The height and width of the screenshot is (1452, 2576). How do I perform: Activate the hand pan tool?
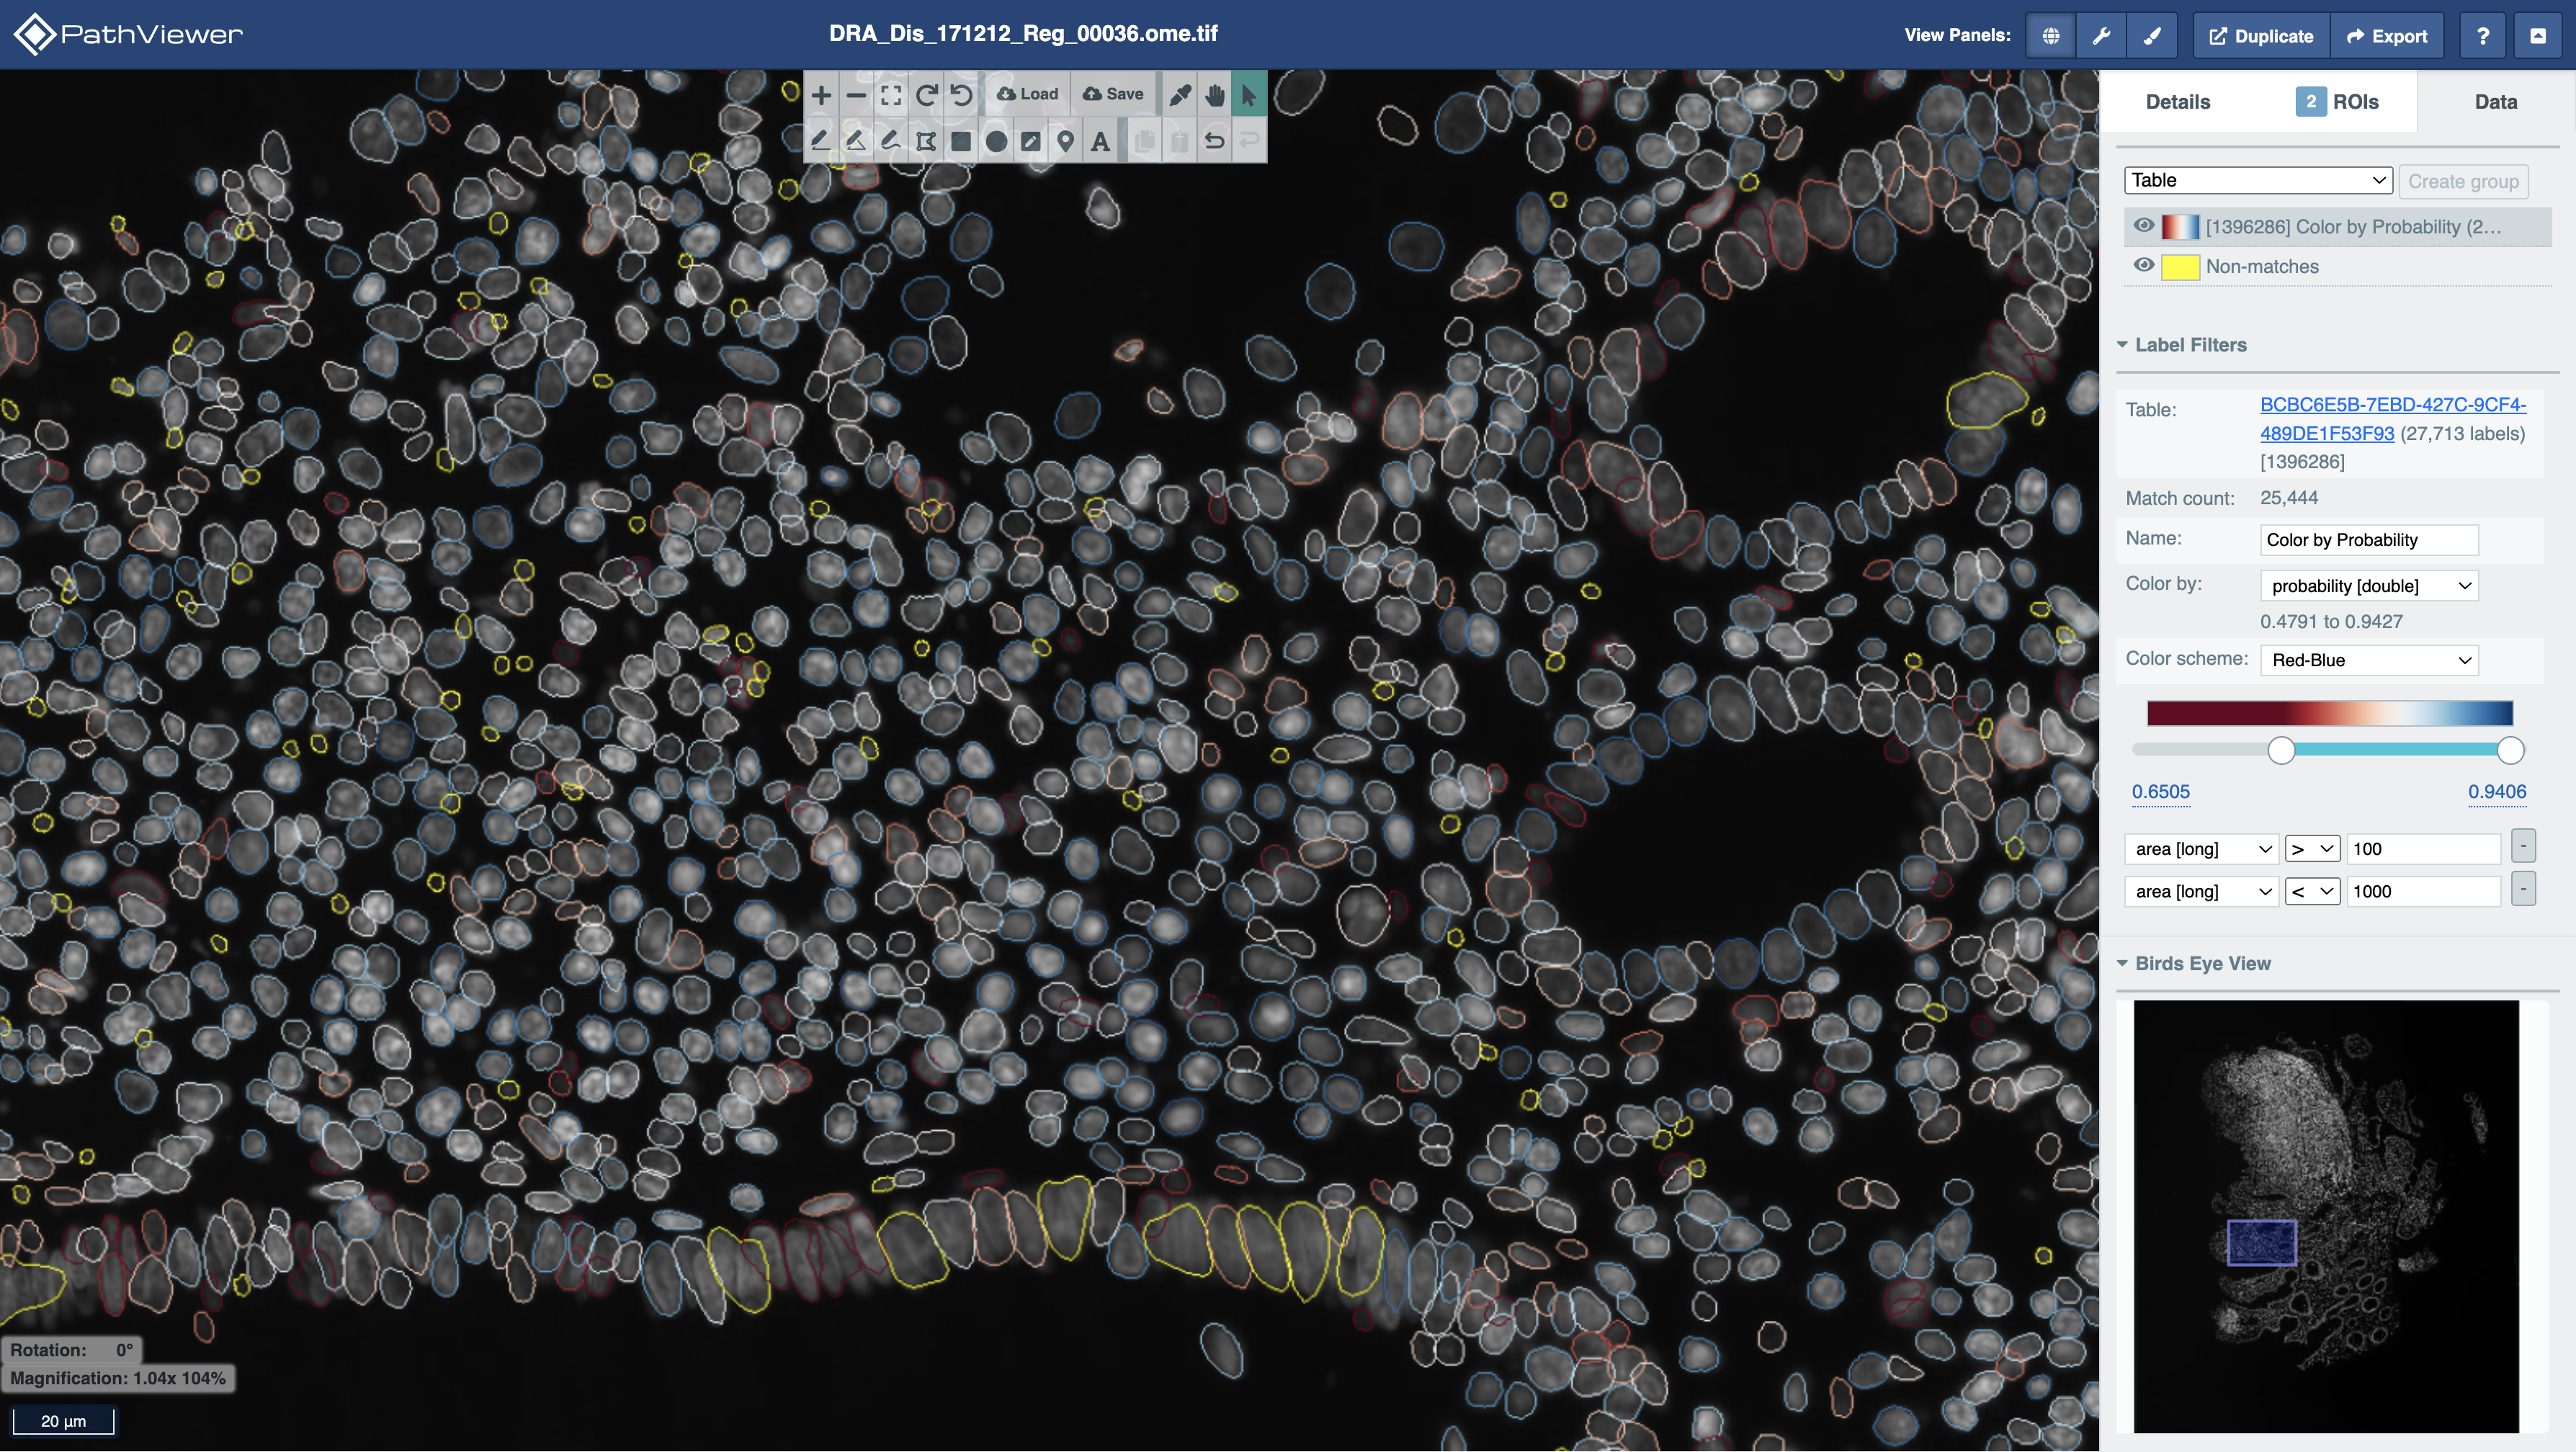click(1215, 95)
